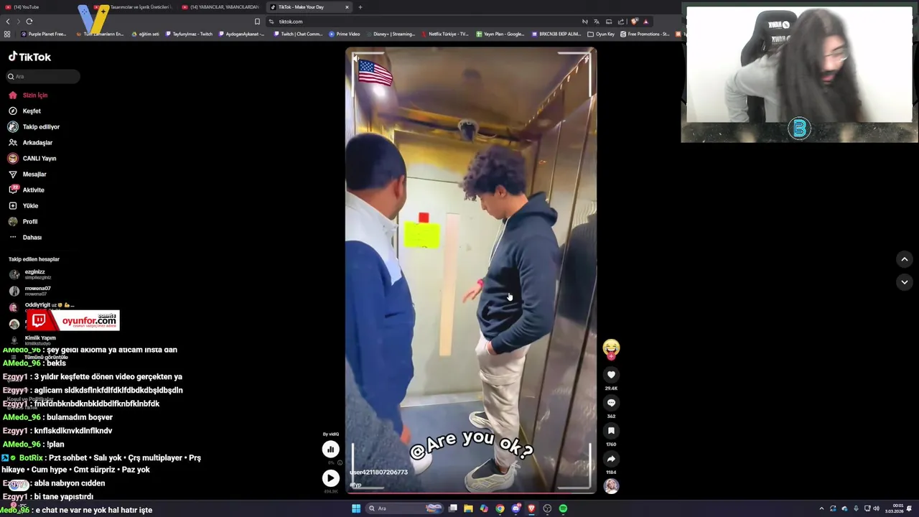Reload the page with refresh icon
Screen dimensions: 919x517
pos(29,22)
